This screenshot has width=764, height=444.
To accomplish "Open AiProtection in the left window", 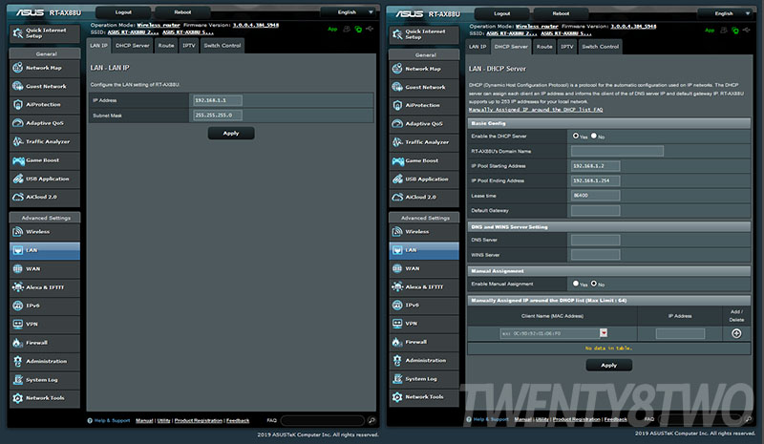I will pos(44,105).
